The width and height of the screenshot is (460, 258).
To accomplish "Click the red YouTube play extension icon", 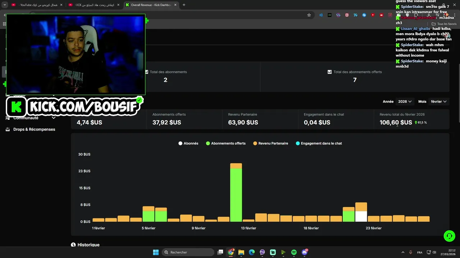I will pyautogui.click(x=373, y=15).
